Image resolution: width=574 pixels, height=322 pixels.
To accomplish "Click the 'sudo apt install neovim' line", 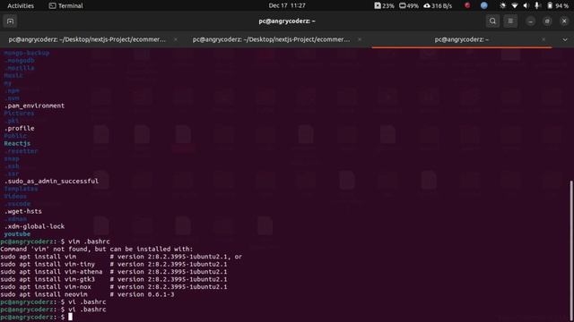I will coord(87,294).
